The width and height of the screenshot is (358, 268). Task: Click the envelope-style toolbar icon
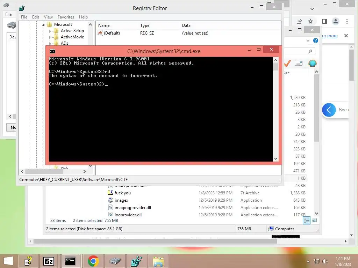coord(299,63)
